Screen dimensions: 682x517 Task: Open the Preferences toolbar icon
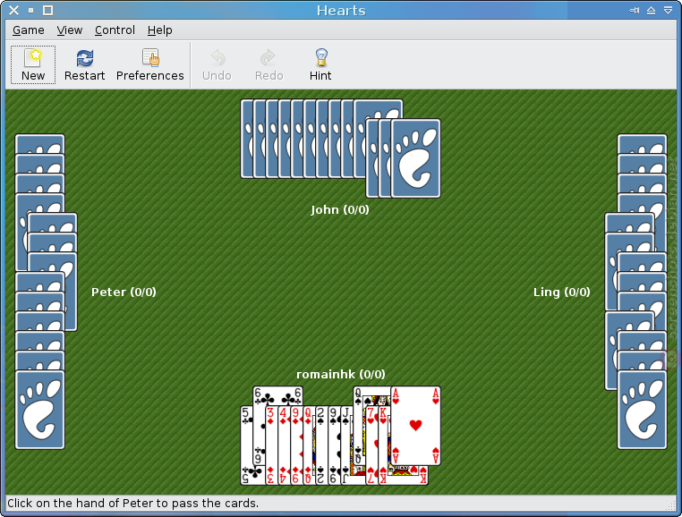click(x=150, y=64)
